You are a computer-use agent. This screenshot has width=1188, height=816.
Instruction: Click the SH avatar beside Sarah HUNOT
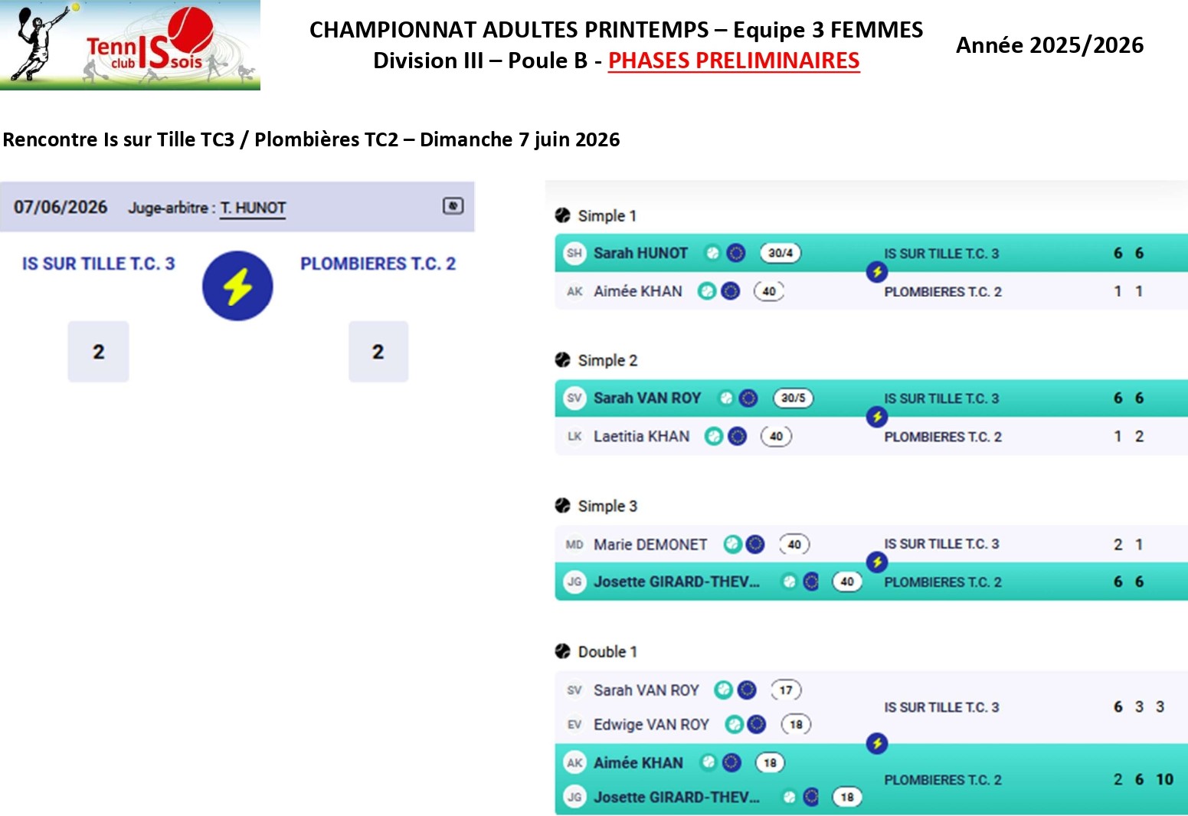coord(574,253)
